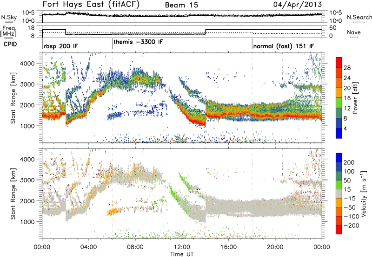372x257 pixels.
Task: Click the frequency step at 14:00
Action: click(206, 32)
